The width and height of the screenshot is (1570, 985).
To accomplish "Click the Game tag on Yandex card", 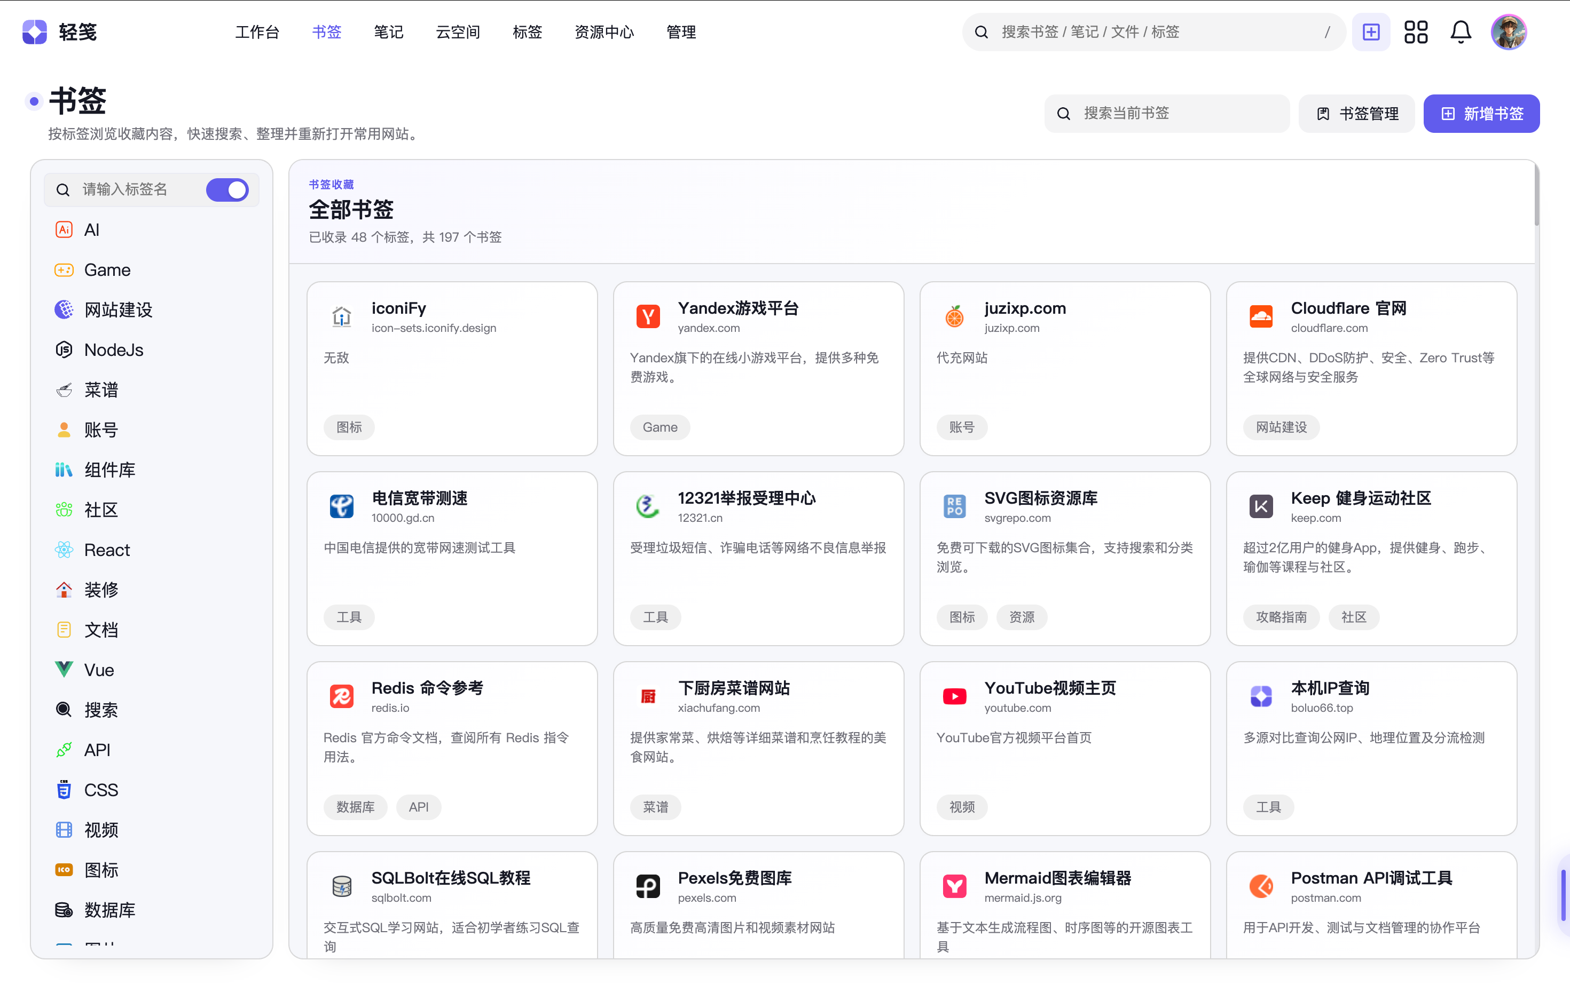I will [x=660, y=427].
